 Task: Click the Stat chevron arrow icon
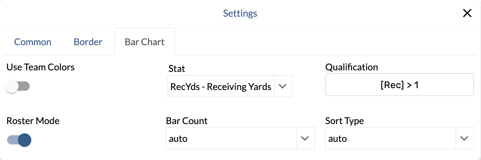283,86
